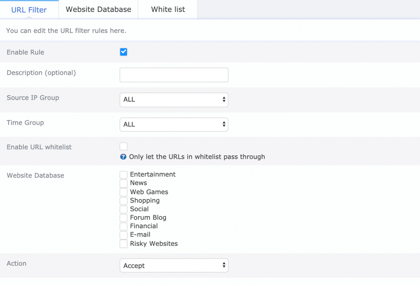The width and height of the screenshot is (420, 285).
Task: Click the 'Only let the URLs in whitelist' hint
Action: 197,157
